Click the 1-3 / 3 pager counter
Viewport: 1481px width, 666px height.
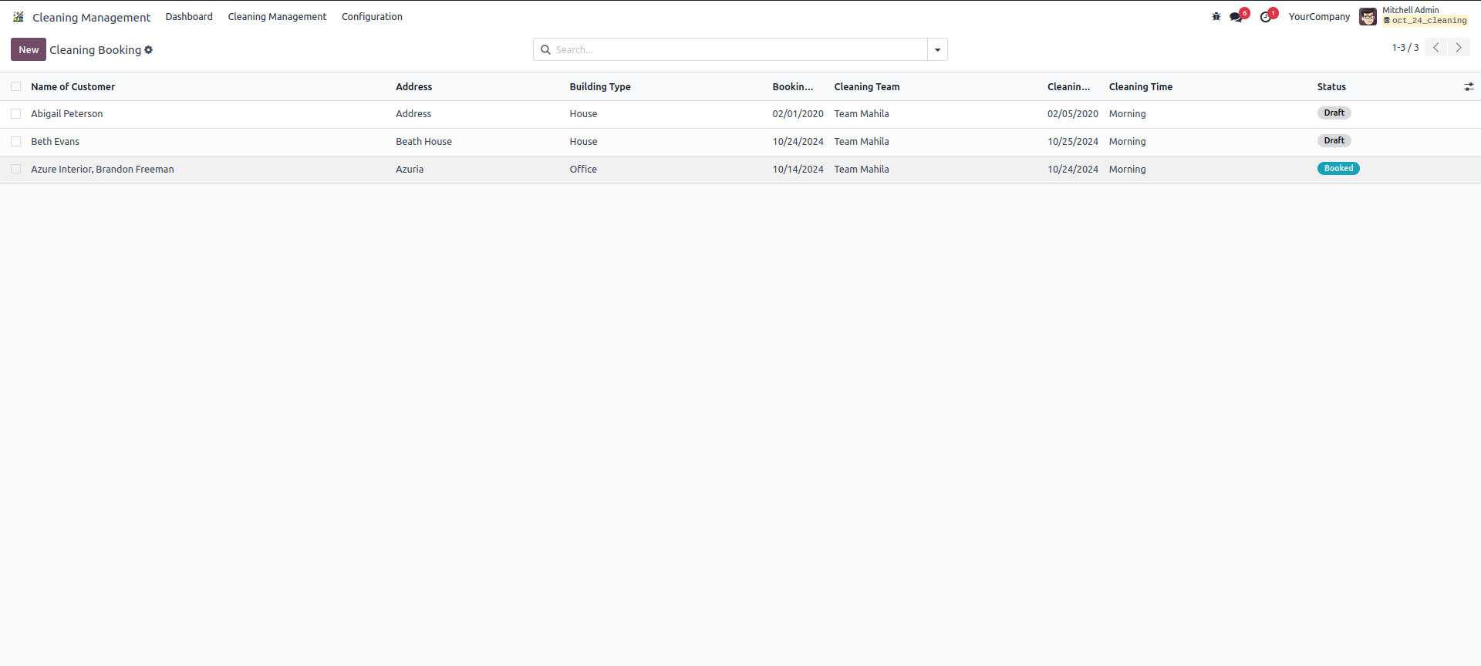pyautogui.click(x=1405, y=48)
